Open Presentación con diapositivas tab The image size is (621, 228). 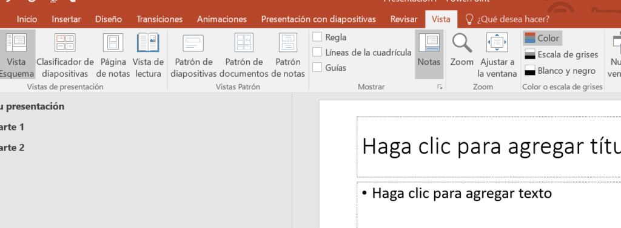coord(318,19)
